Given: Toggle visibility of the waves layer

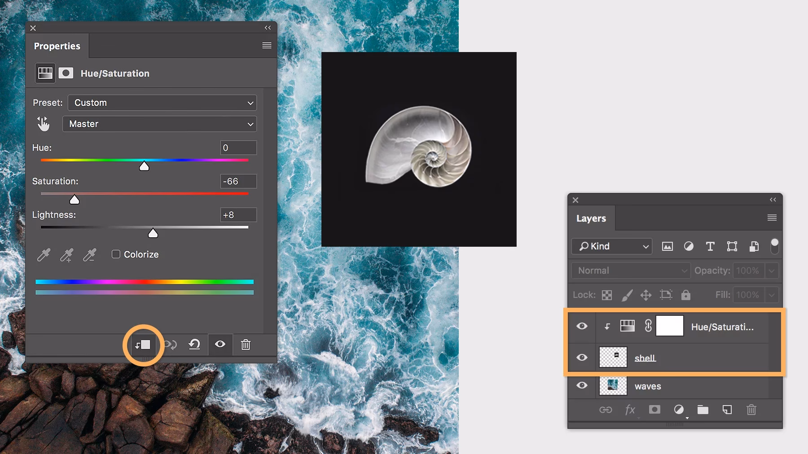Looking at the screenshot, I should [581, 385].
